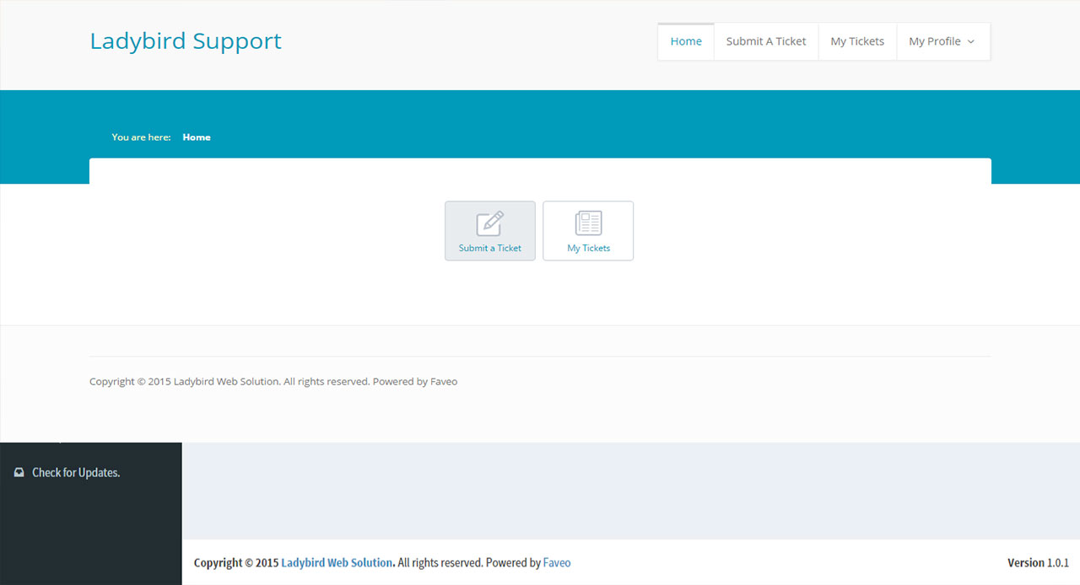Viewport: 1080px width, 585px height.
Task: Expand the My Profile chevron arrow
Action: click(x=971, y=42)
